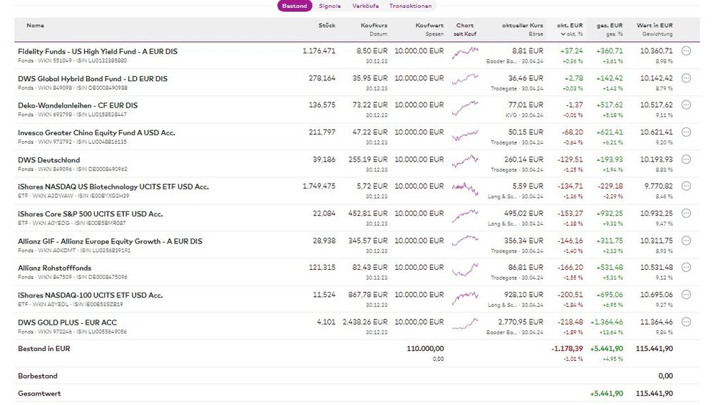The image size is (713, 405).
Task: Sort table by the Name column header
Action: point(35,26)
